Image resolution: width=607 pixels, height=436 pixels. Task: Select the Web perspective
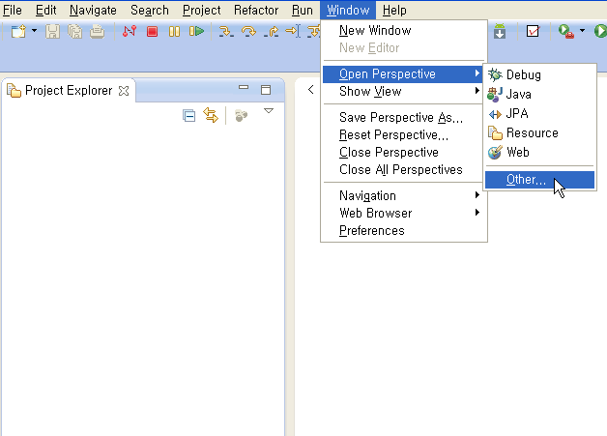click(x=539, y=152)
